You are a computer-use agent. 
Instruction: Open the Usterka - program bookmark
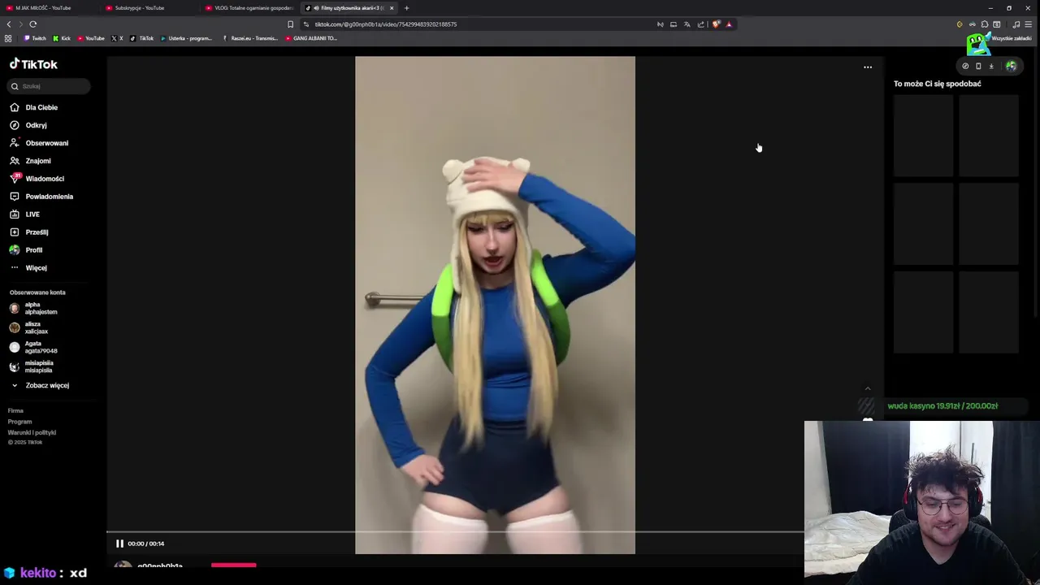pos(186,38)
